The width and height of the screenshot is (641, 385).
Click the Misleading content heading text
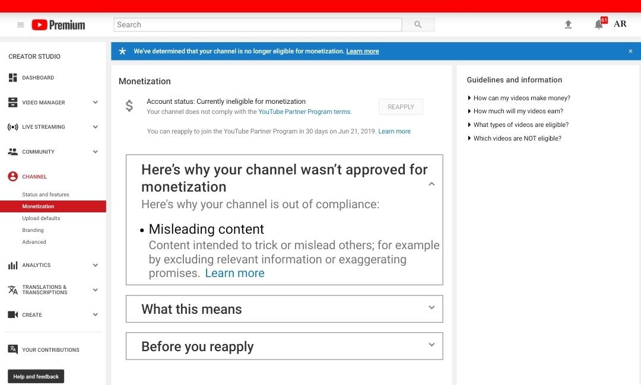click(x=207, y=230)
